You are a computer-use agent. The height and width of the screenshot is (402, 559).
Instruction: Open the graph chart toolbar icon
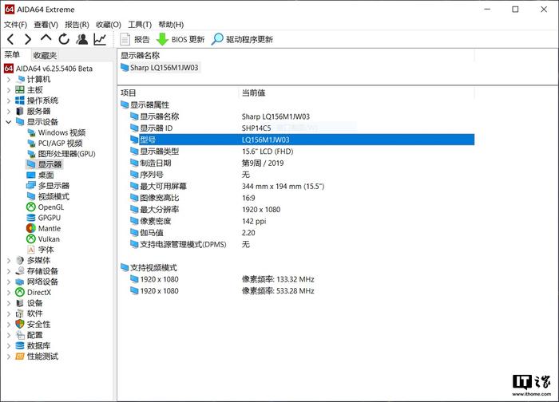pyautogui.click(x=100, y=39)
